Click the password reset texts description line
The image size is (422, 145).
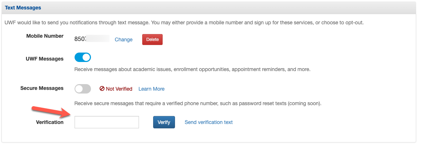[x=198, y=103]
